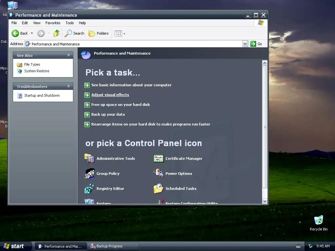The width and height of the screenshot is (335, 251).
Task: Click the Forward arrow icon in toolbar
Action: click(x=41, y=33)
